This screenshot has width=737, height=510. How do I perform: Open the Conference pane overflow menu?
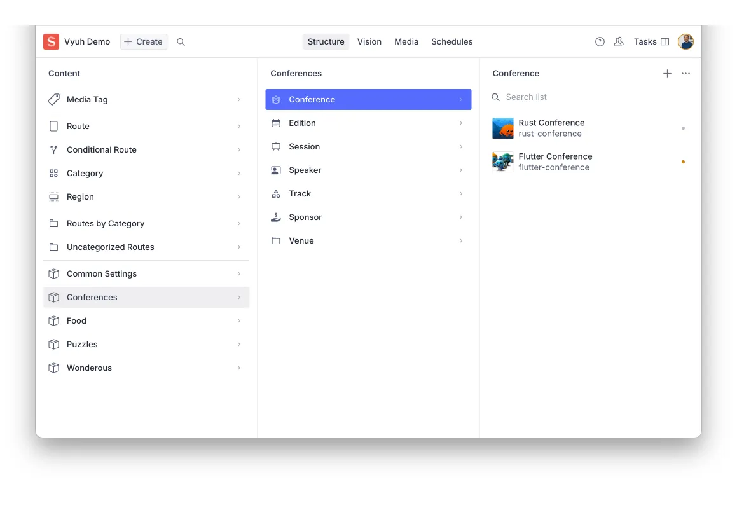click(685, 73)
